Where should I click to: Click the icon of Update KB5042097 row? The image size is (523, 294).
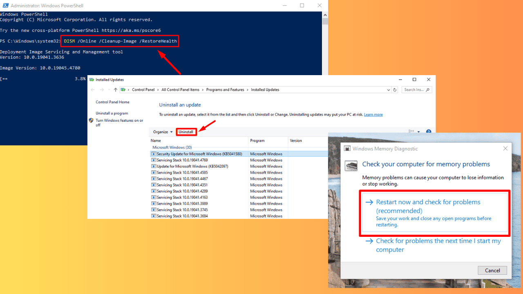tap(154, 166)
